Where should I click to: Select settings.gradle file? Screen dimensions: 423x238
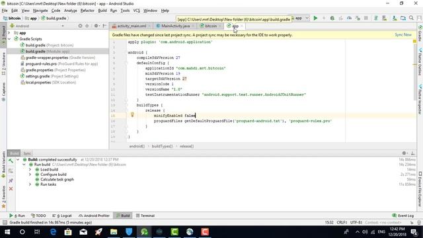pyautogui.click(x=50, y=76)
